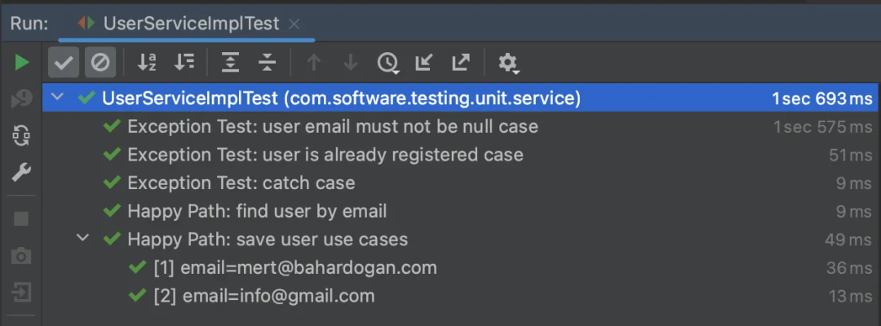Screen dimensions: 881x326
Task: Toggle the Show Passed checkmark filter
Action: tap(64, 62)
